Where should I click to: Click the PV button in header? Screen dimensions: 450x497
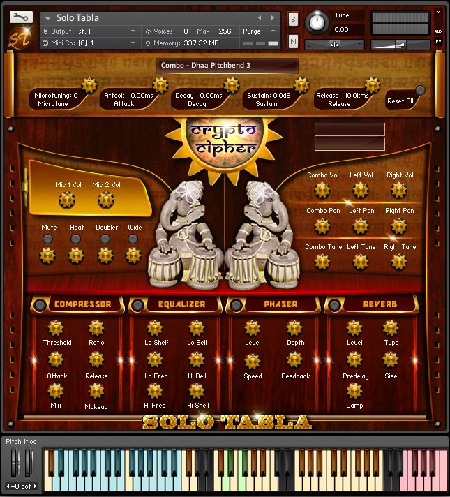click(438, 41)
